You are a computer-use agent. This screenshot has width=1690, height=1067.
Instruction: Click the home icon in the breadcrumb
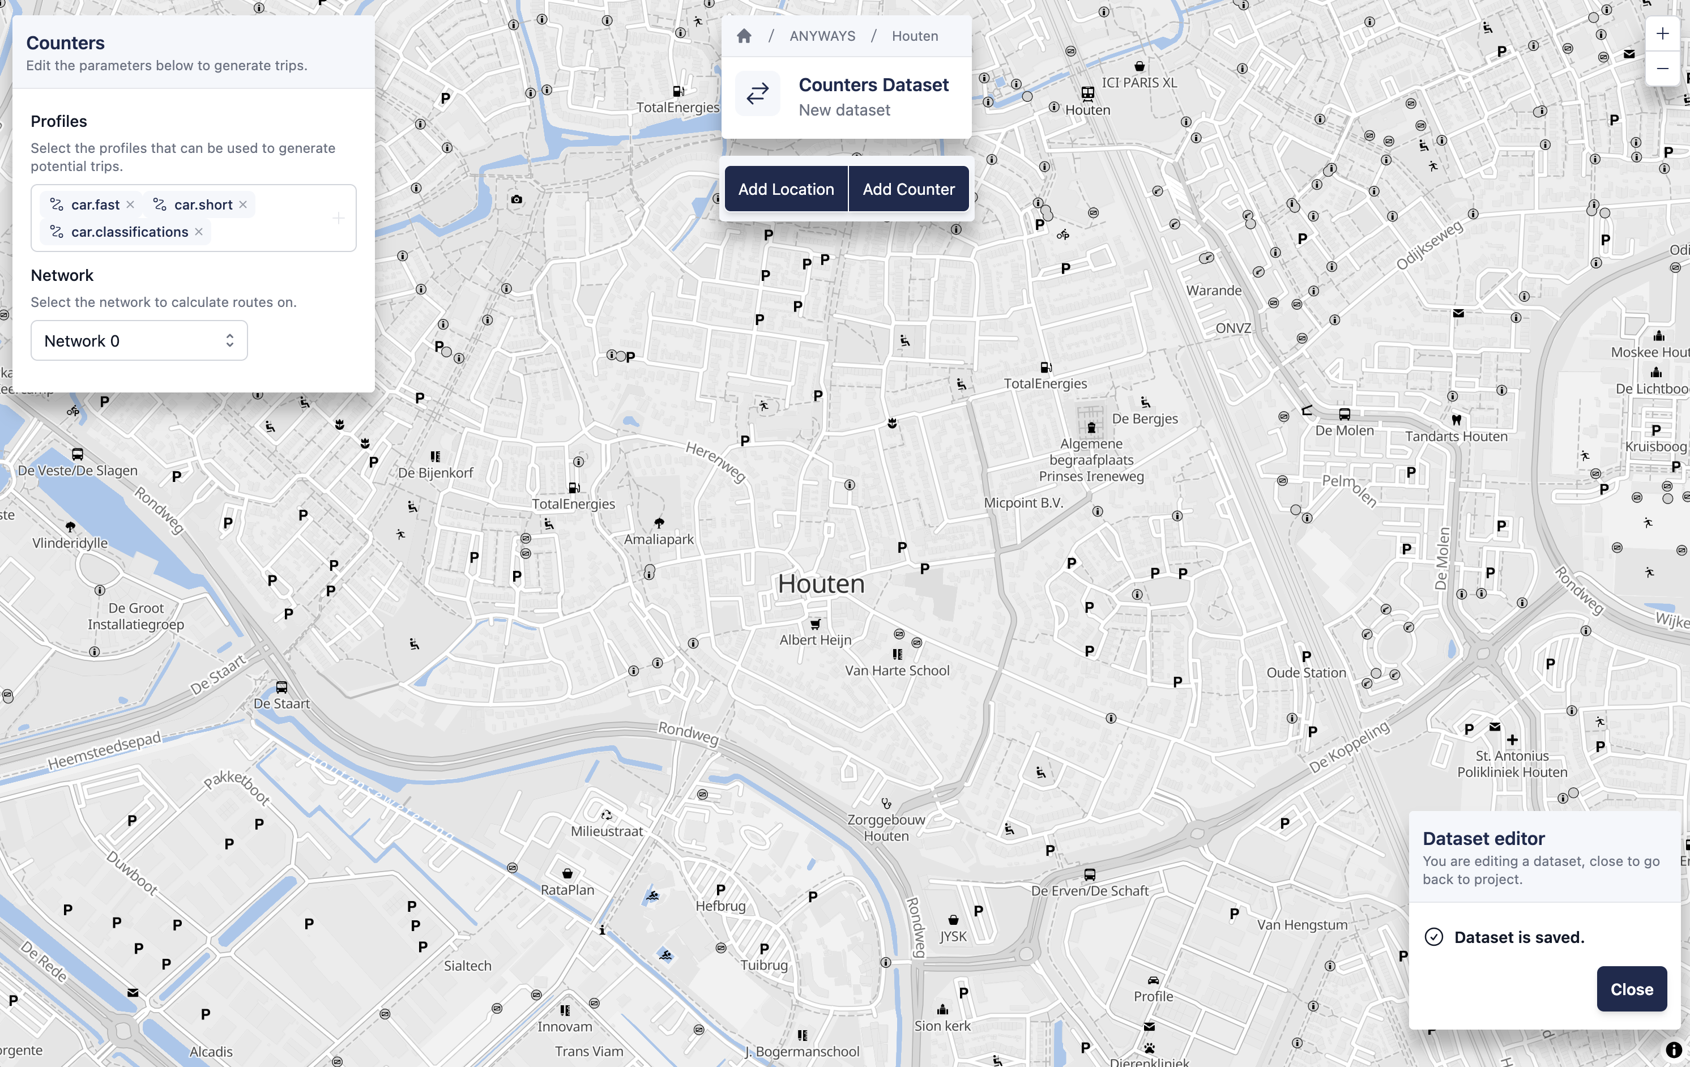(744, 36)
